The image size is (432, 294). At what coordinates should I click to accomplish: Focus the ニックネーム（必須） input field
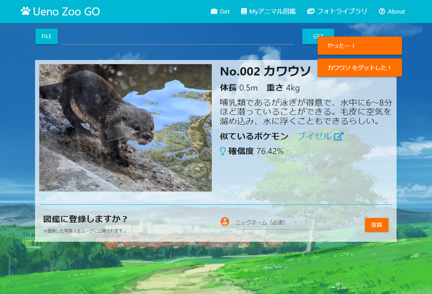pos(282,223)
